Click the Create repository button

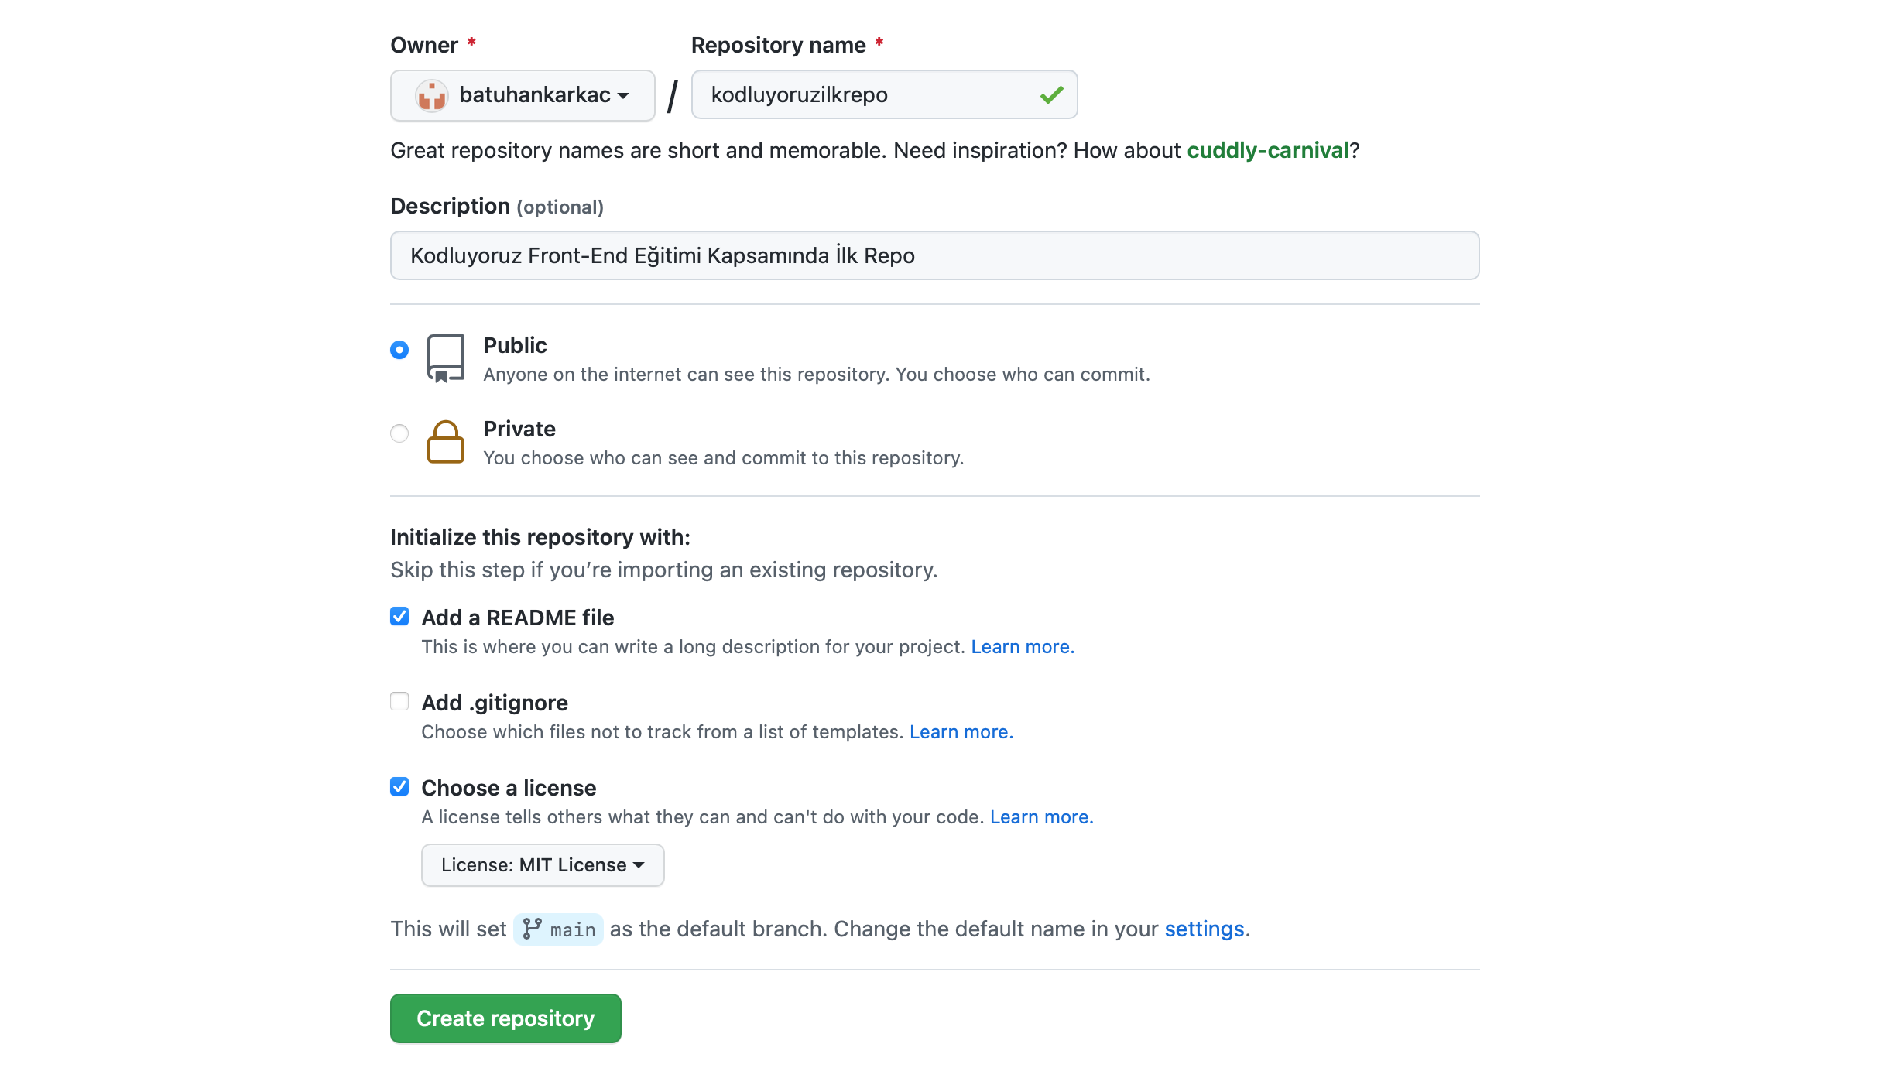tap(505, 1018)
